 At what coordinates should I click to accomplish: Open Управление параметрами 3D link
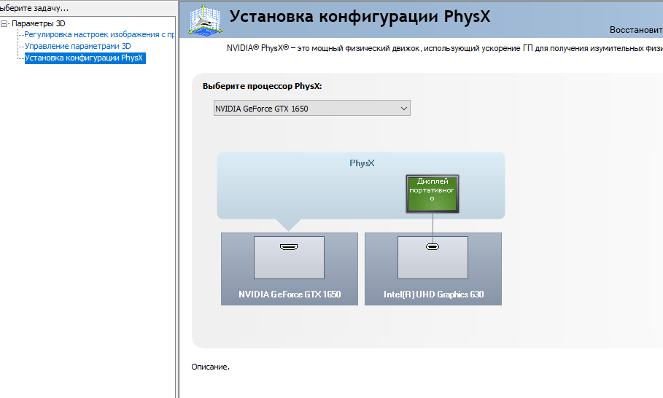[78, 46]
